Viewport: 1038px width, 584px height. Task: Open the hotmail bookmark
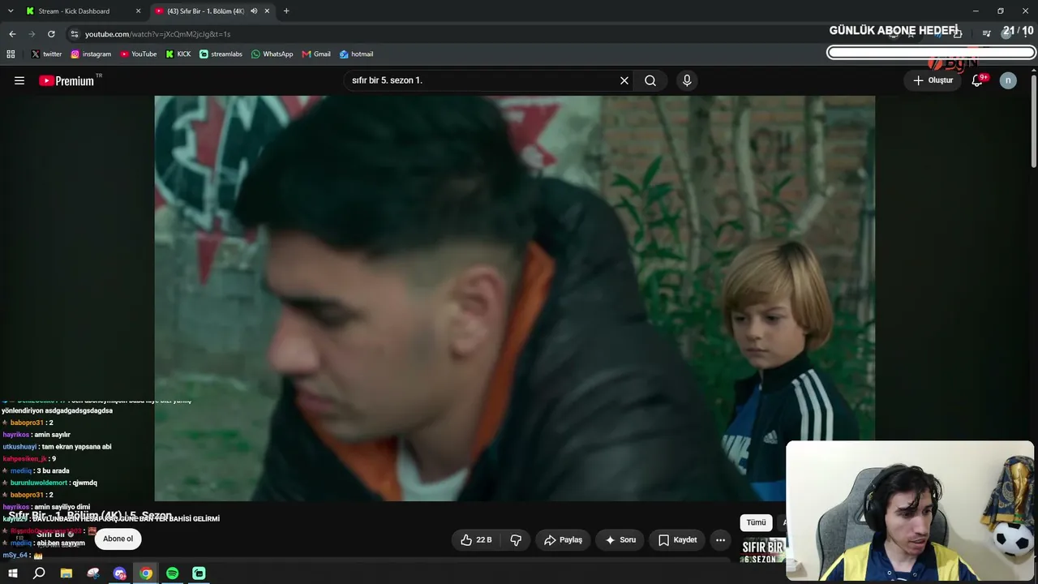click(x=357, y=54)
